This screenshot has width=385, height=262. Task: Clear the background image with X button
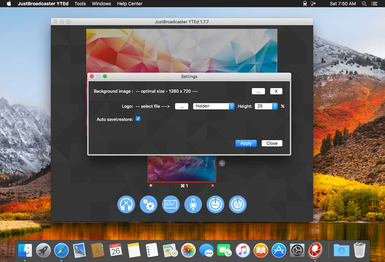click(276, 91)
